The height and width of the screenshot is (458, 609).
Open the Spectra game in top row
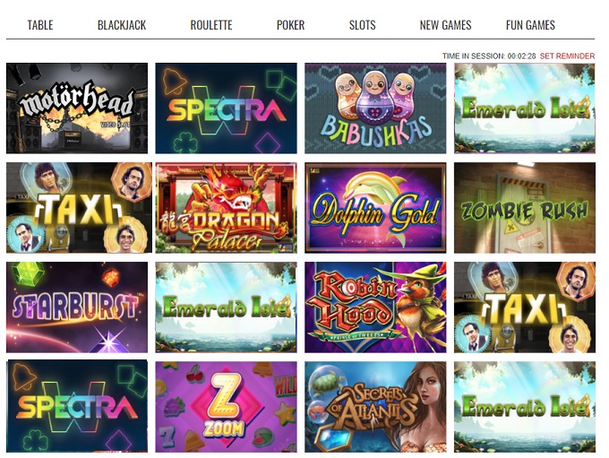coord(226,108)
